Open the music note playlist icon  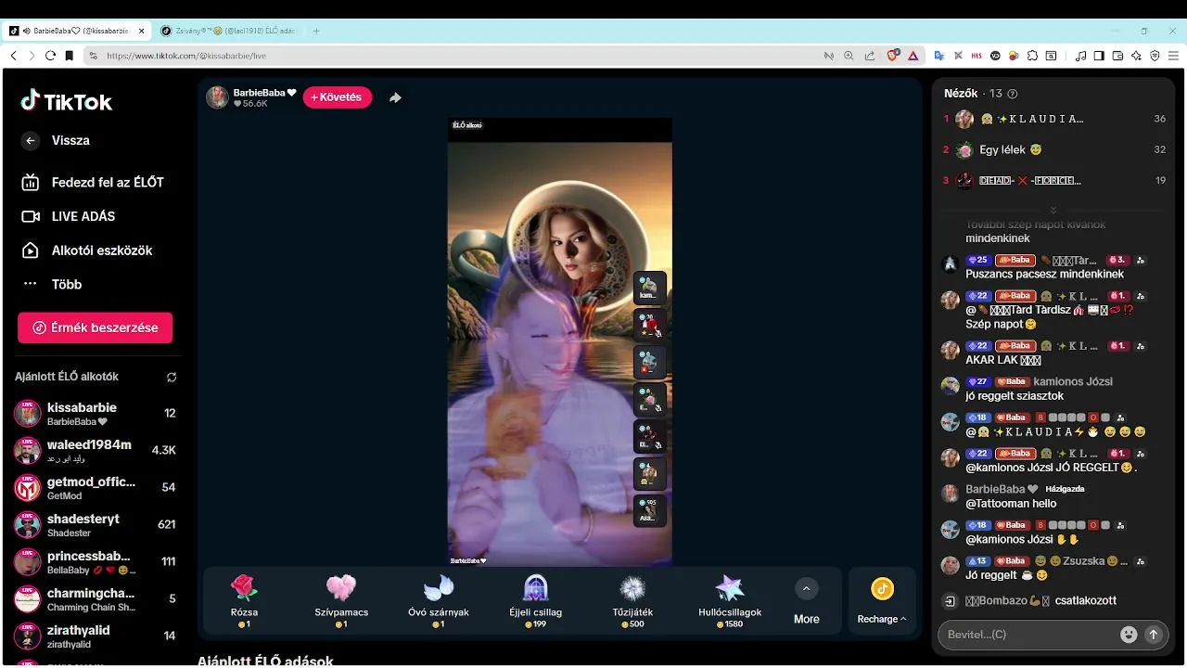pos(1080,56)
